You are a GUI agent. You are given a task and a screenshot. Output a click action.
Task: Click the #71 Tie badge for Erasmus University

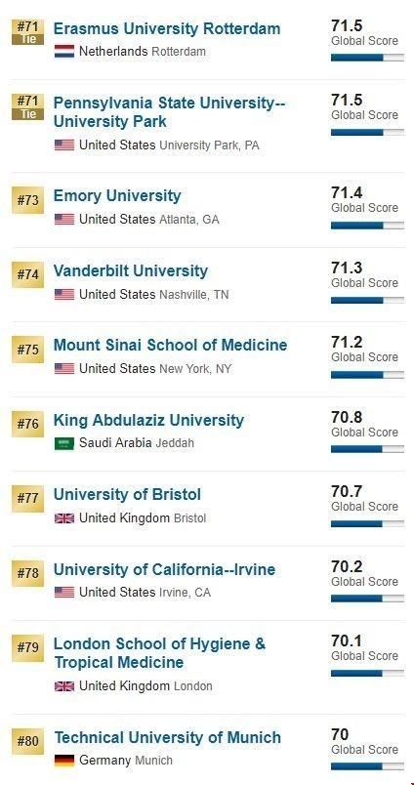tap(28, 32)
